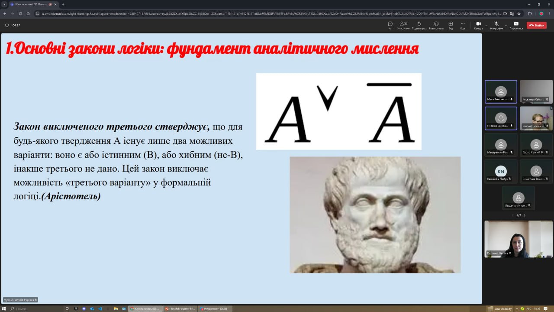Select Лещенко Антон participant tile
The height and width of the screenshot is (312, 554).
tap(519, 198)
